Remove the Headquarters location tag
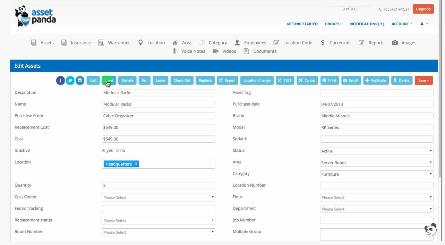Image resolution: width=445 pixels, height=245 pixels. 136,164
